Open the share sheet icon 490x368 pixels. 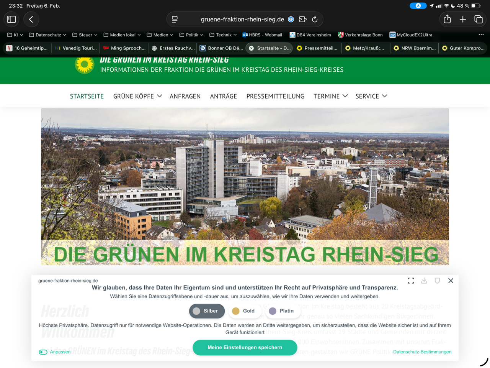click(447, 19)
